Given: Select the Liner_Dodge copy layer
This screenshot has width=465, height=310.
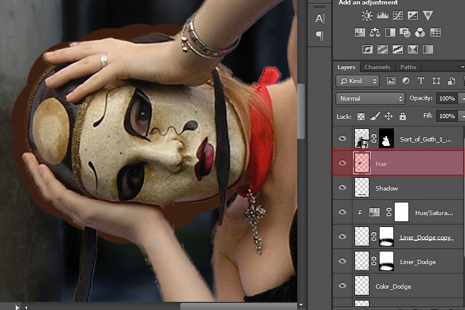Looking at the screenshot, I should [425, 237].
